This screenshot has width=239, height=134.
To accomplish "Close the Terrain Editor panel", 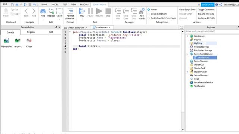I will (x=59, y=27).
